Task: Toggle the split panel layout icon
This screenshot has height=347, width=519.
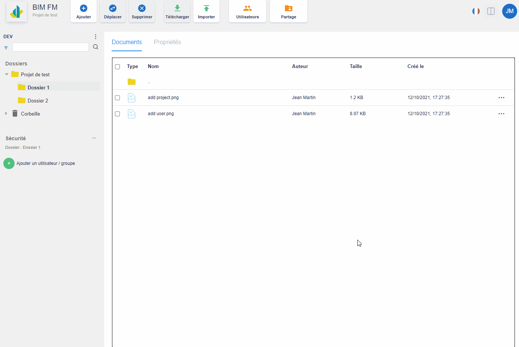Action: [491, 11]
